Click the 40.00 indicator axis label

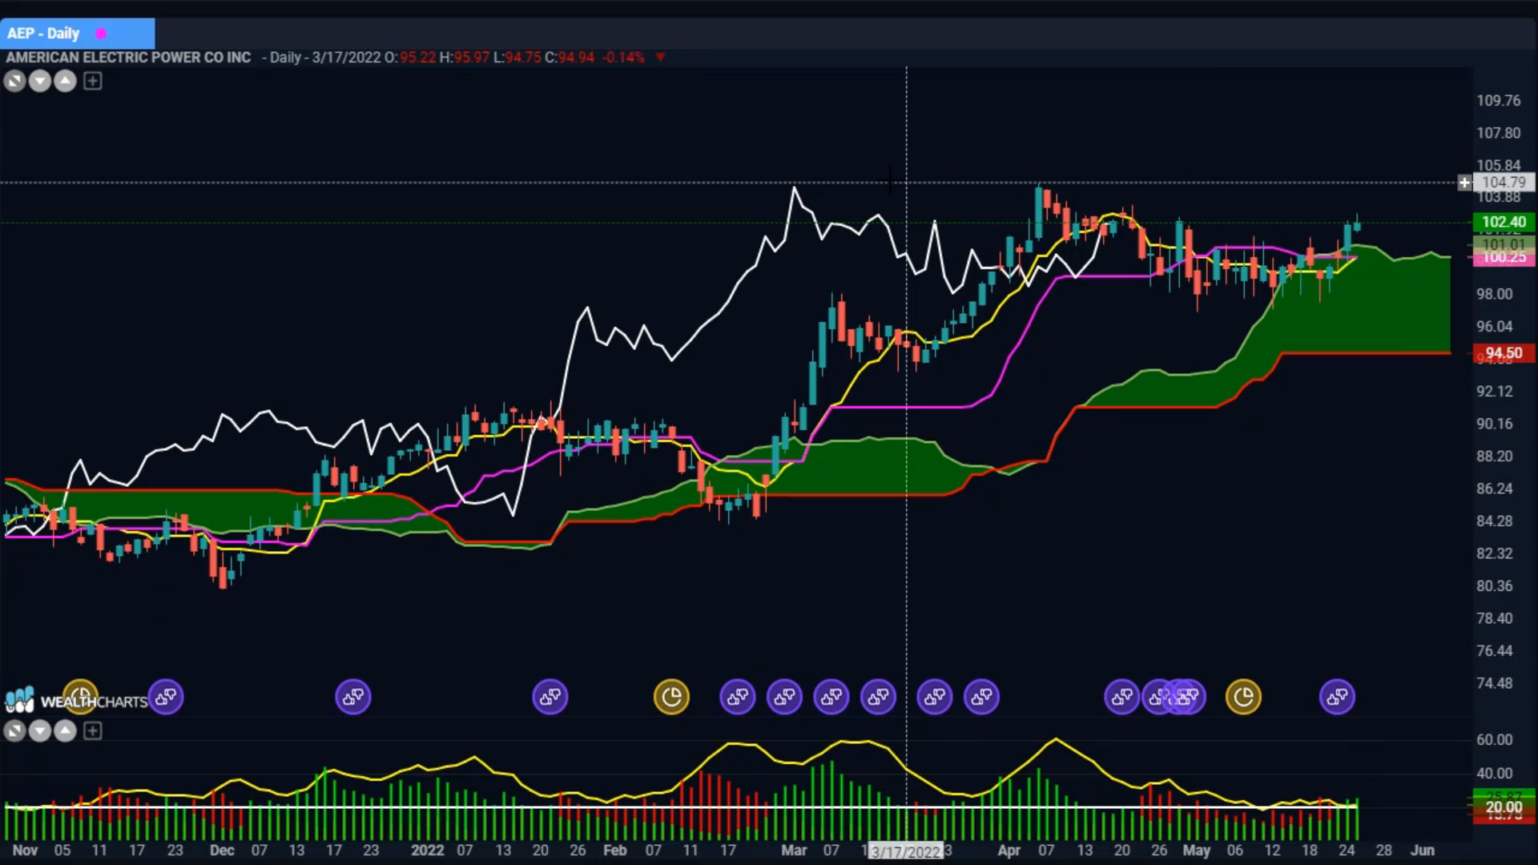point(1495,774)
